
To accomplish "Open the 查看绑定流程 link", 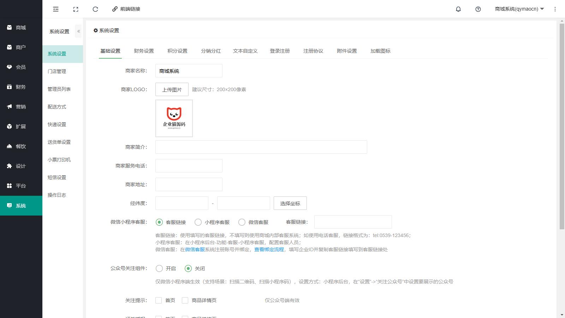I will pyautogui.click(x=269, y=249).
